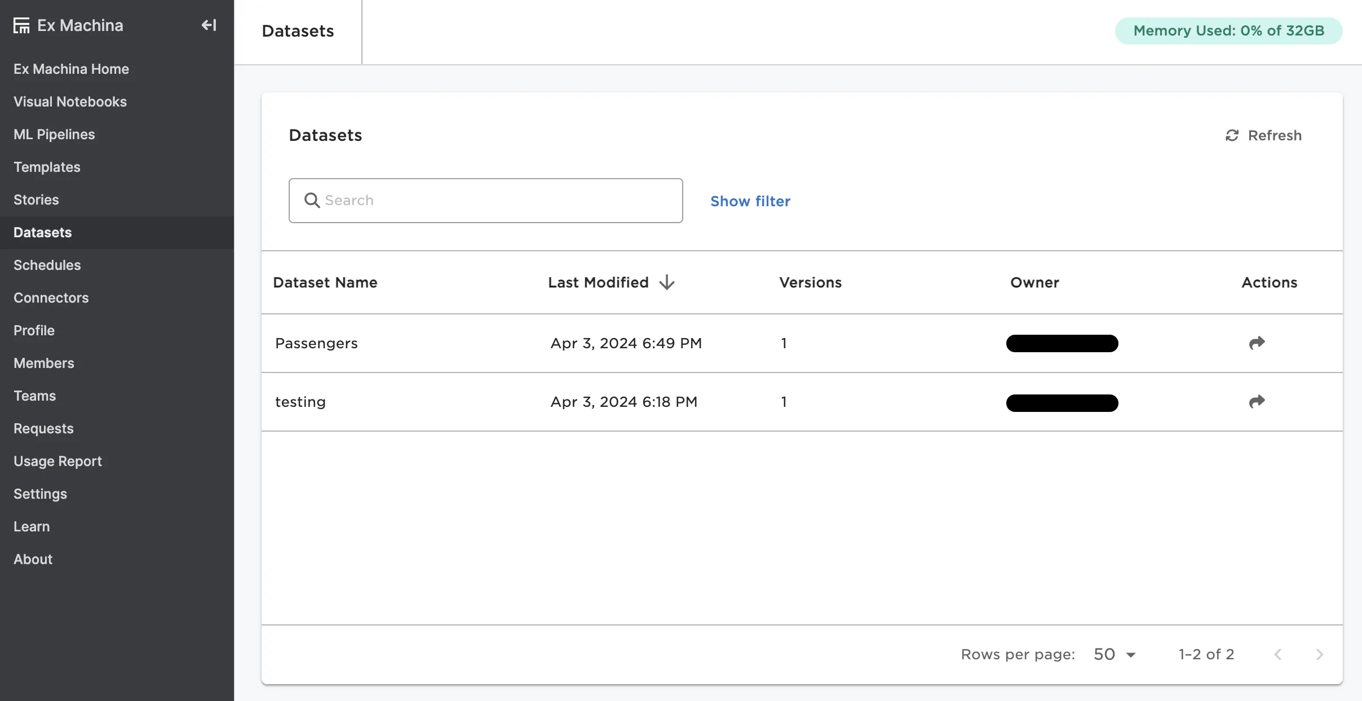Go to next page chevron
The image size is (1362, 701).
tap(1319, 654)
